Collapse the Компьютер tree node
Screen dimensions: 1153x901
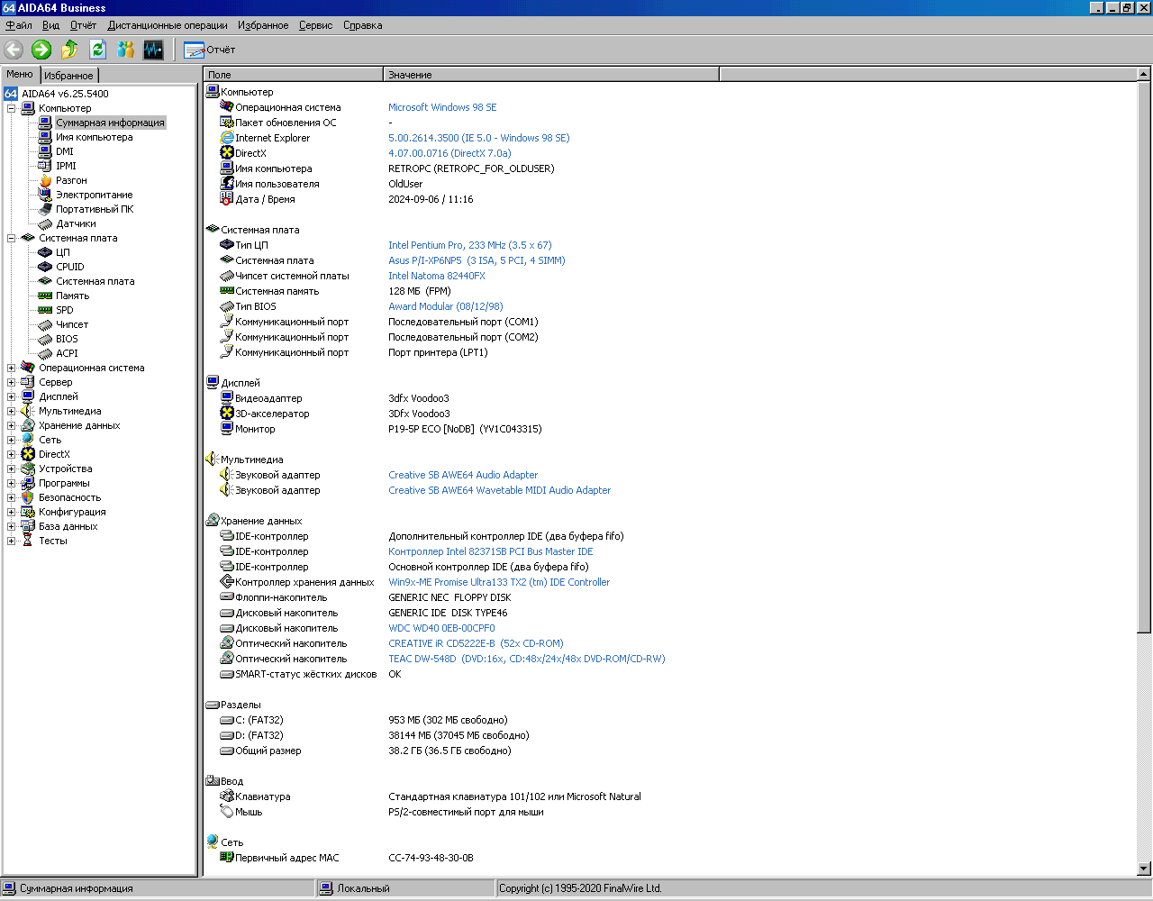12,108
